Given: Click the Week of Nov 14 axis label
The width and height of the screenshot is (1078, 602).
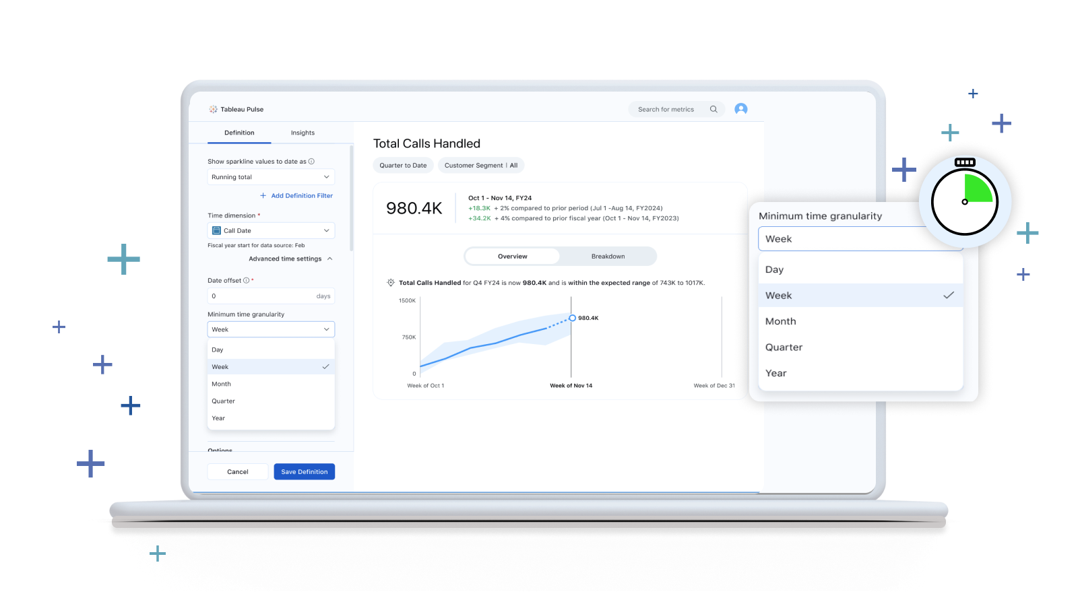Looking at the screenshot, I should pyautogui.click(x=571, y=386).
